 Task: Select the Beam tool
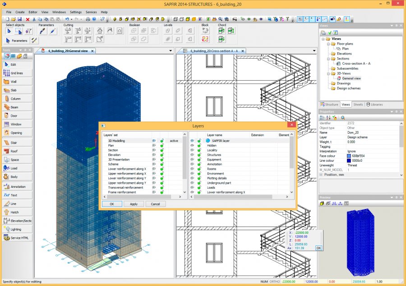click(17, 107)
